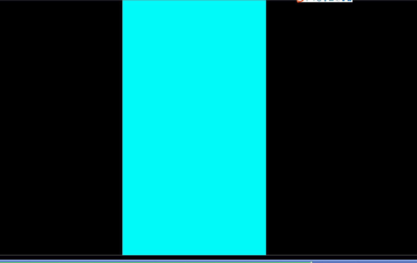Open the emoji smiley face panel
This screenshot has height=263, width=417.
(x=319, y=1)
